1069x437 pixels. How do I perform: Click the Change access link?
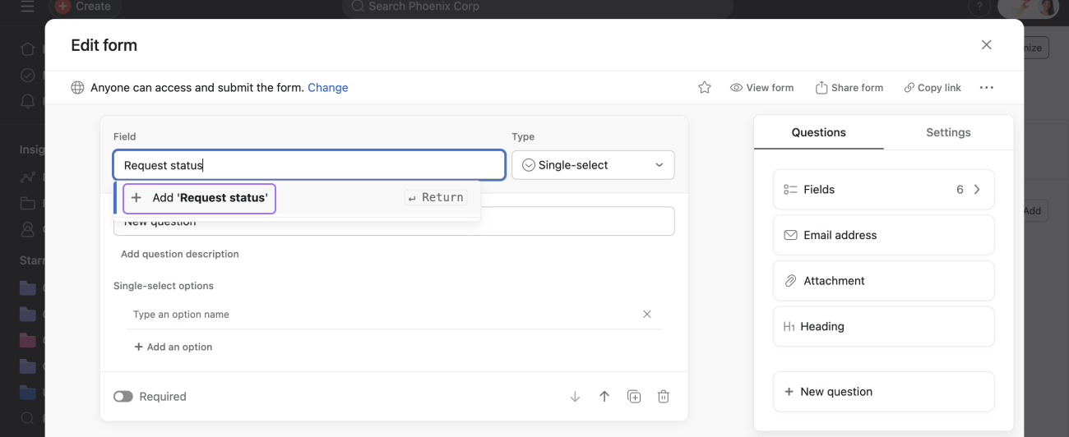pyautogui.click(x=328, y=88)
